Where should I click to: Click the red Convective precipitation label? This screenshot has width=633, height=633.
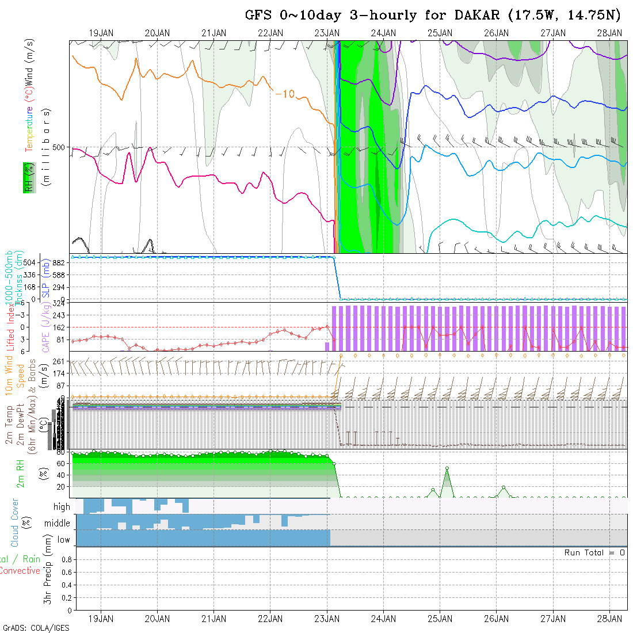coord(20,571)
